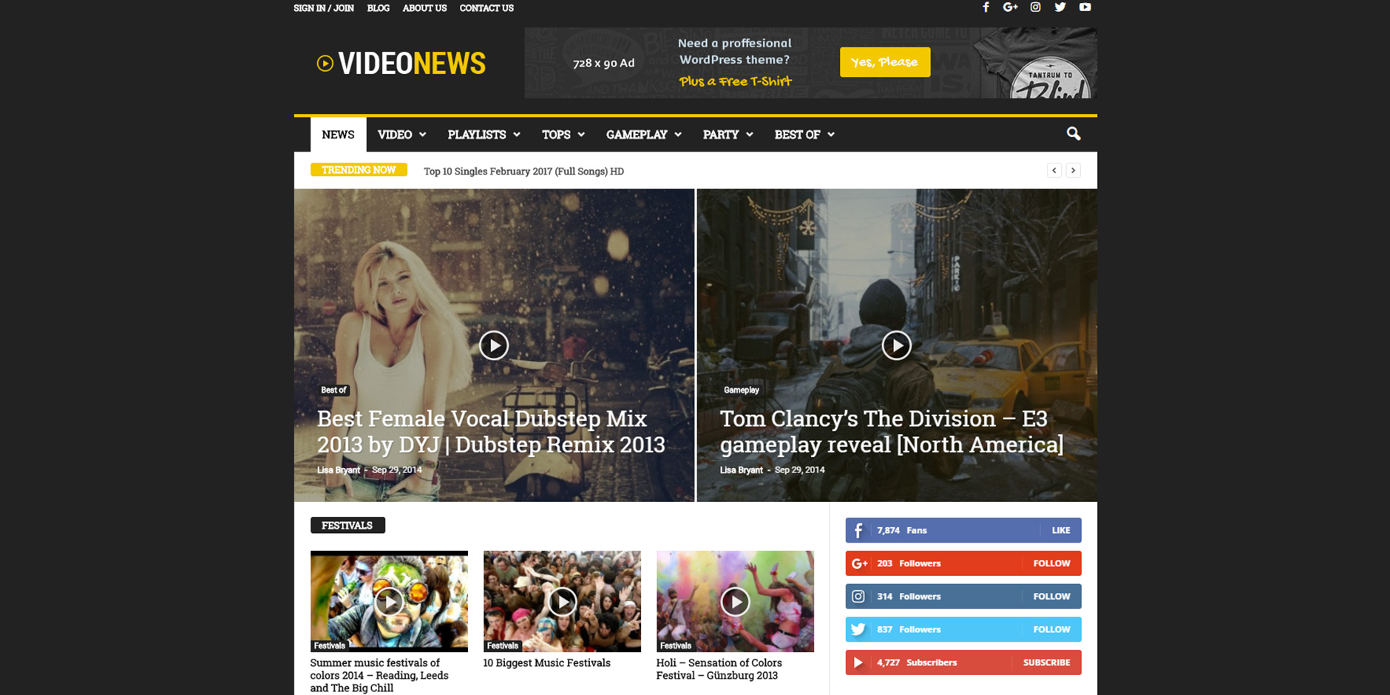Follow on Instagram button

(x=1052, y=597)
